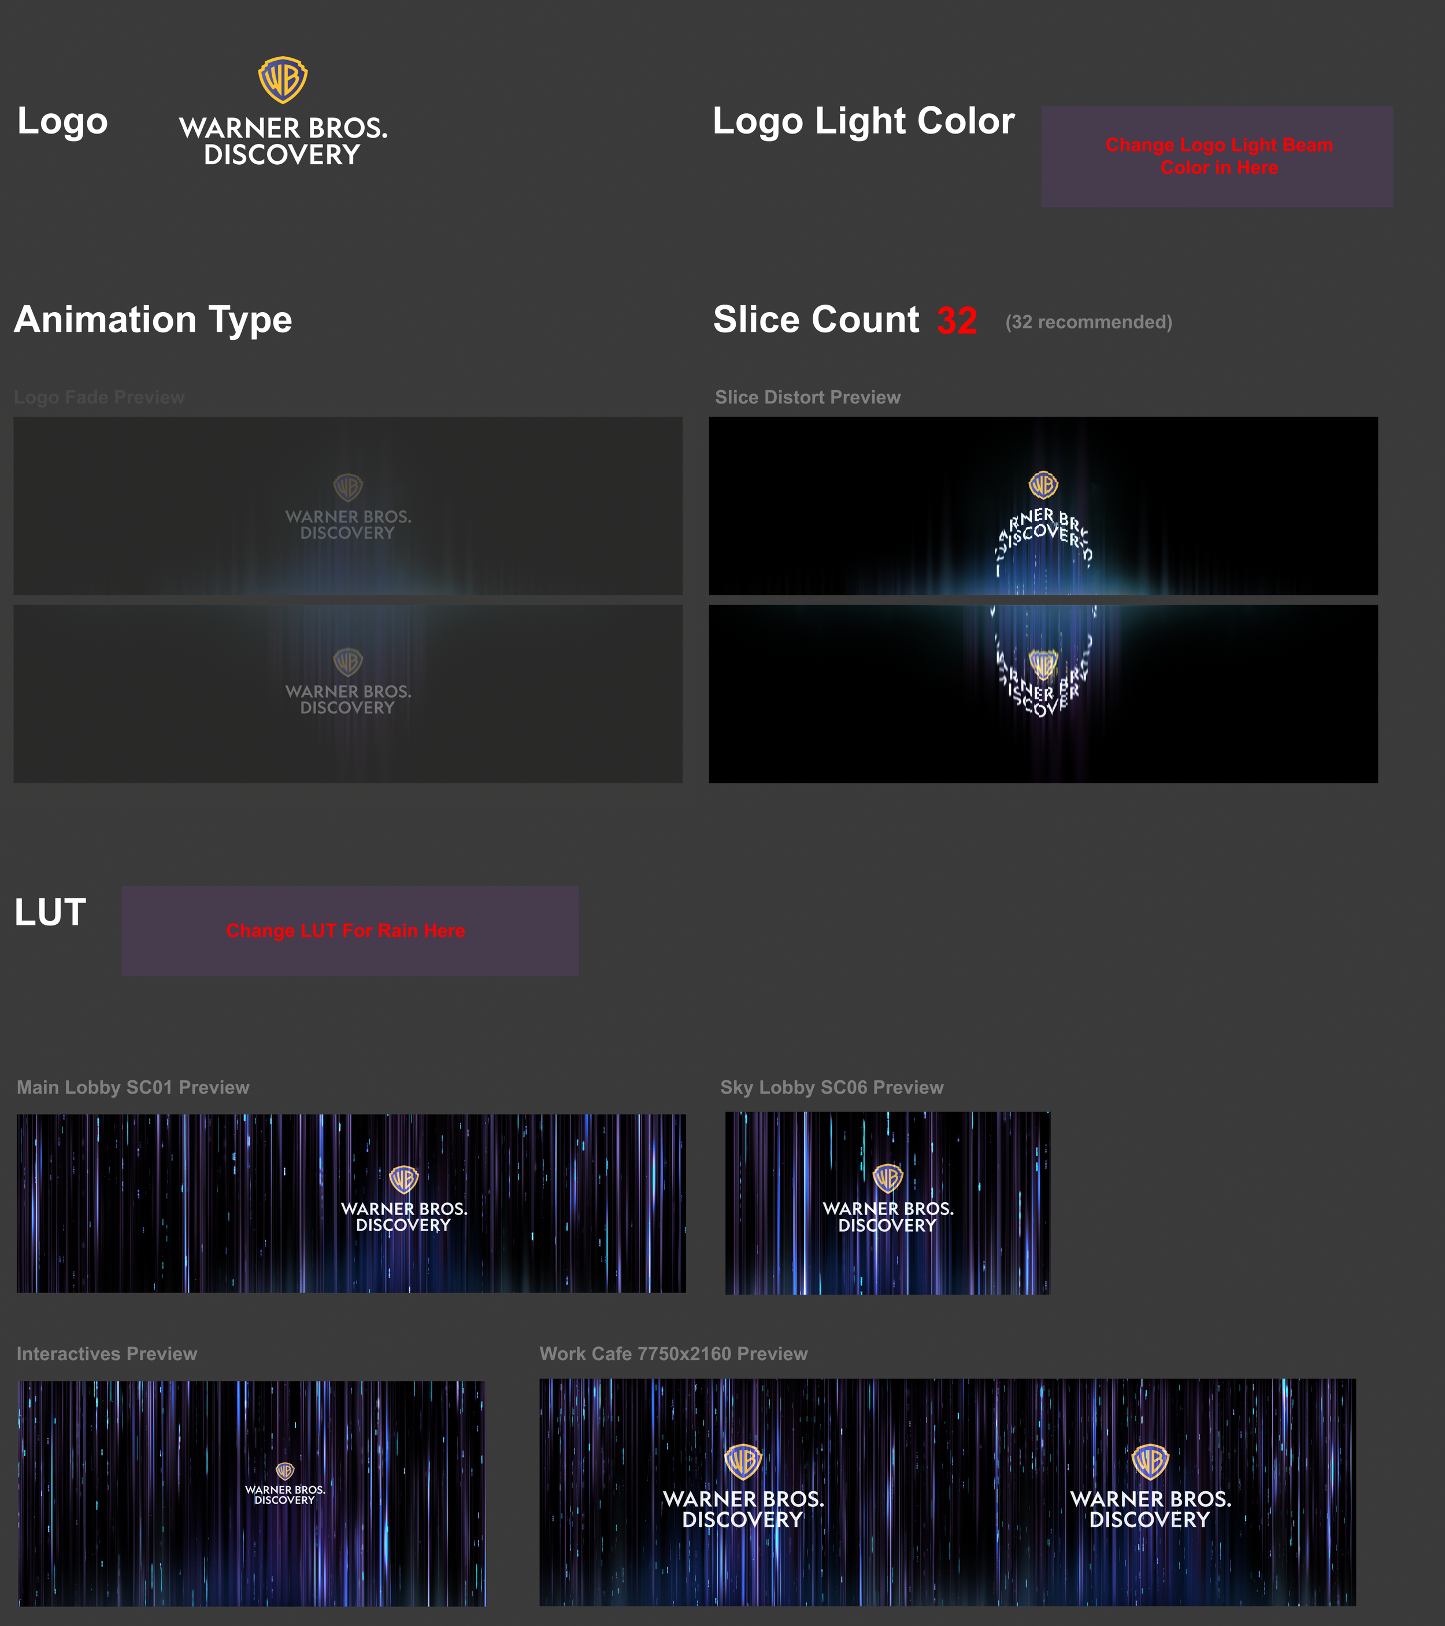Click the WB shield in the Main Lobby preview
The image size is (1445, 1626).
click(x=403, y=1179)
